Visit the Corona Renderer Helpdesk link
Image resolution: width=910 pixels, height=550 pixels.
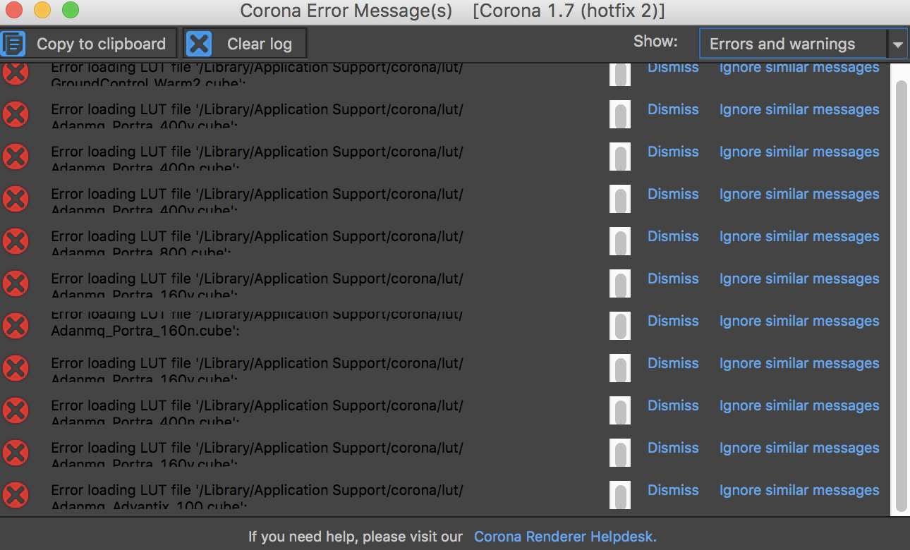click(x=565, y=537)
